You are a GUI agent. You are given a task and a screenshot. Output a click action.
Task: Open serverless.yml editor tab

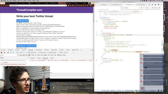click(116, 5)
